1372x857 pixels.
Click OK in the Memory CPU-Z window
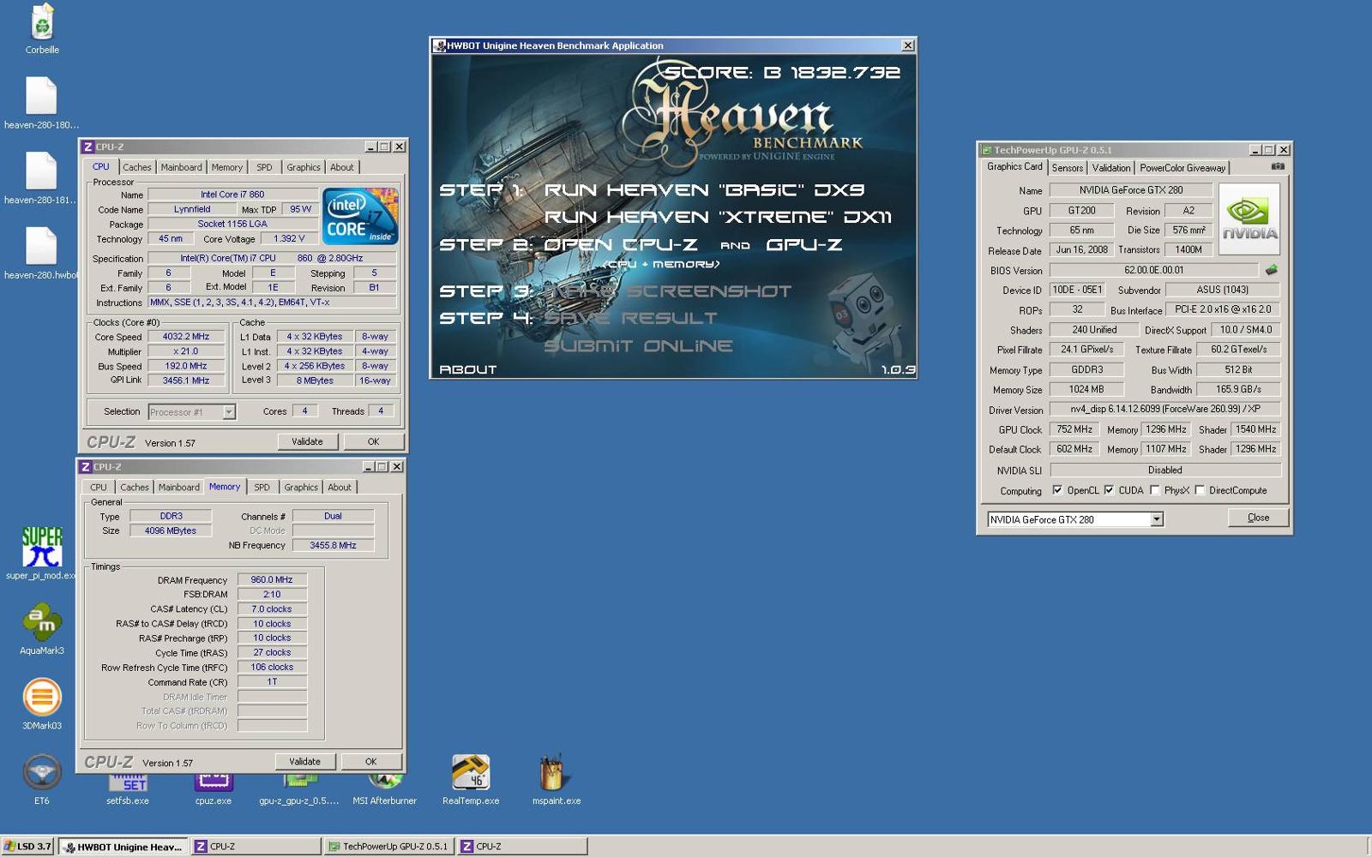click(x=370, y=761)
